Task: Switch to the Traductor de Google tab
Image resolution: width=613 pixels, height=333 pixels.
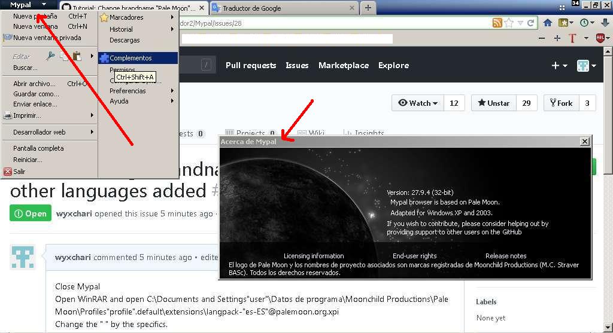Action: pyautogui.click(x=284, y=8)
